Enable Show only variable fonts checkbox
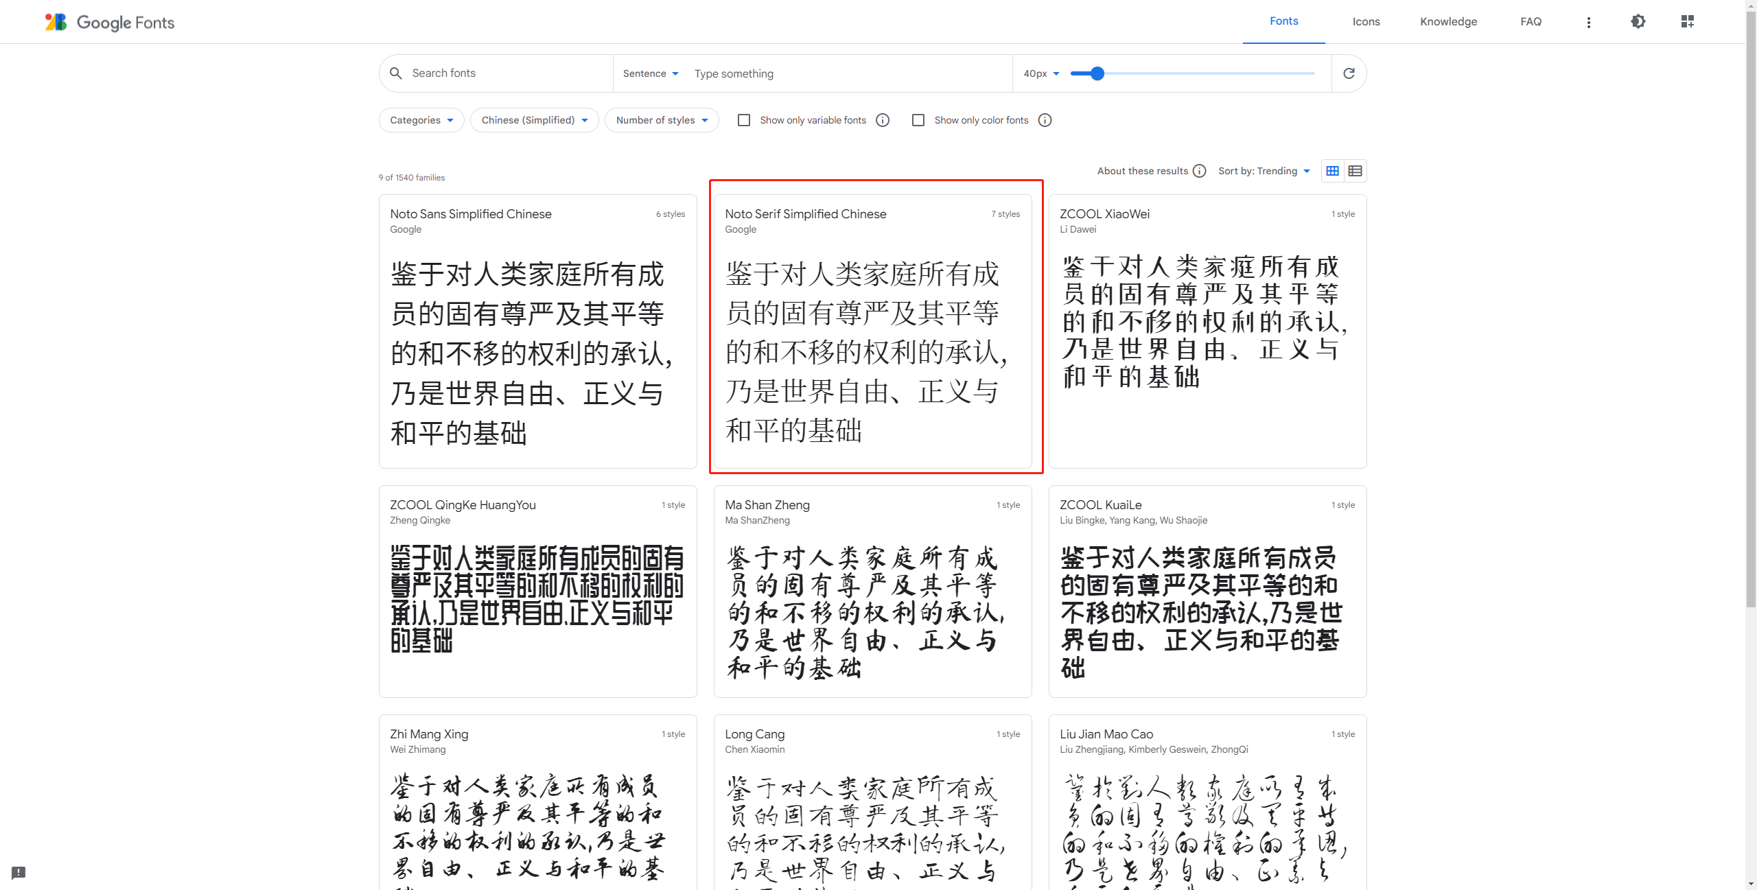Image resolution: width=1757 pixels, height=890 pixels. click(743, 120)
